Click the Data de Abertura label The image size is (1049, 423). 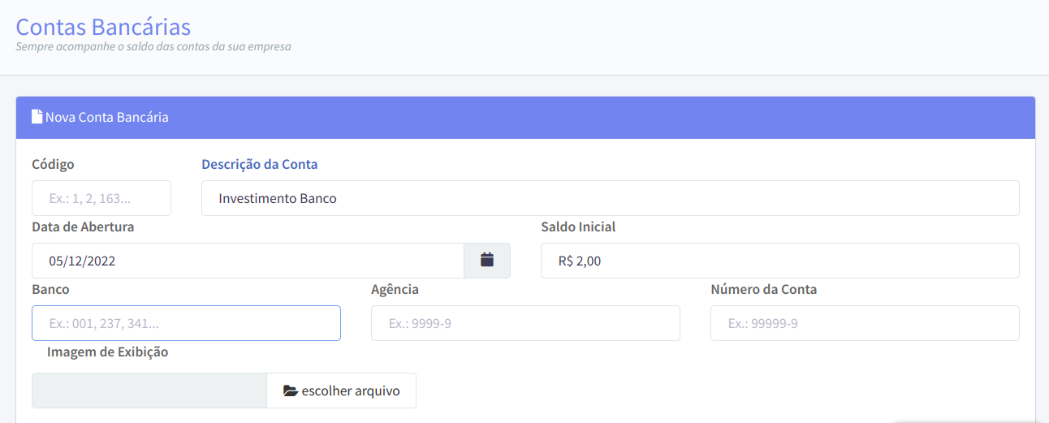point(83,227)
